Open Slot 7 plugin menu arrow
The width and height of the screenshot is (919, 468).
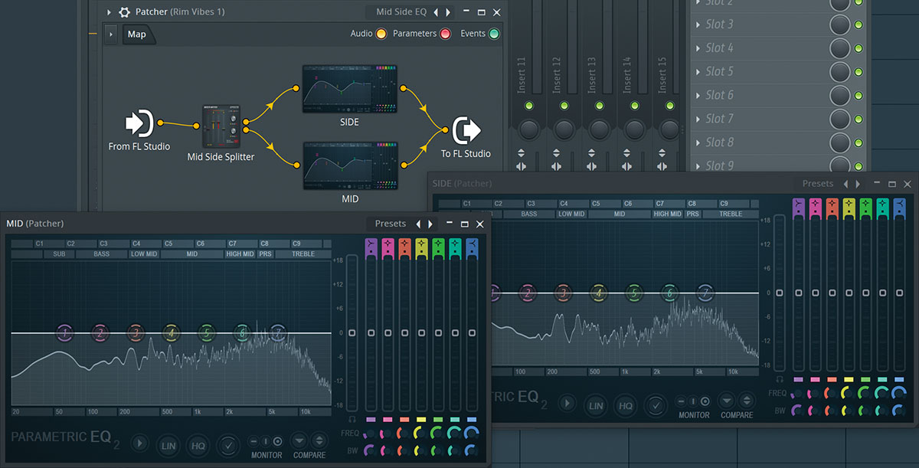pyautogui.click(x=698, y=119)
